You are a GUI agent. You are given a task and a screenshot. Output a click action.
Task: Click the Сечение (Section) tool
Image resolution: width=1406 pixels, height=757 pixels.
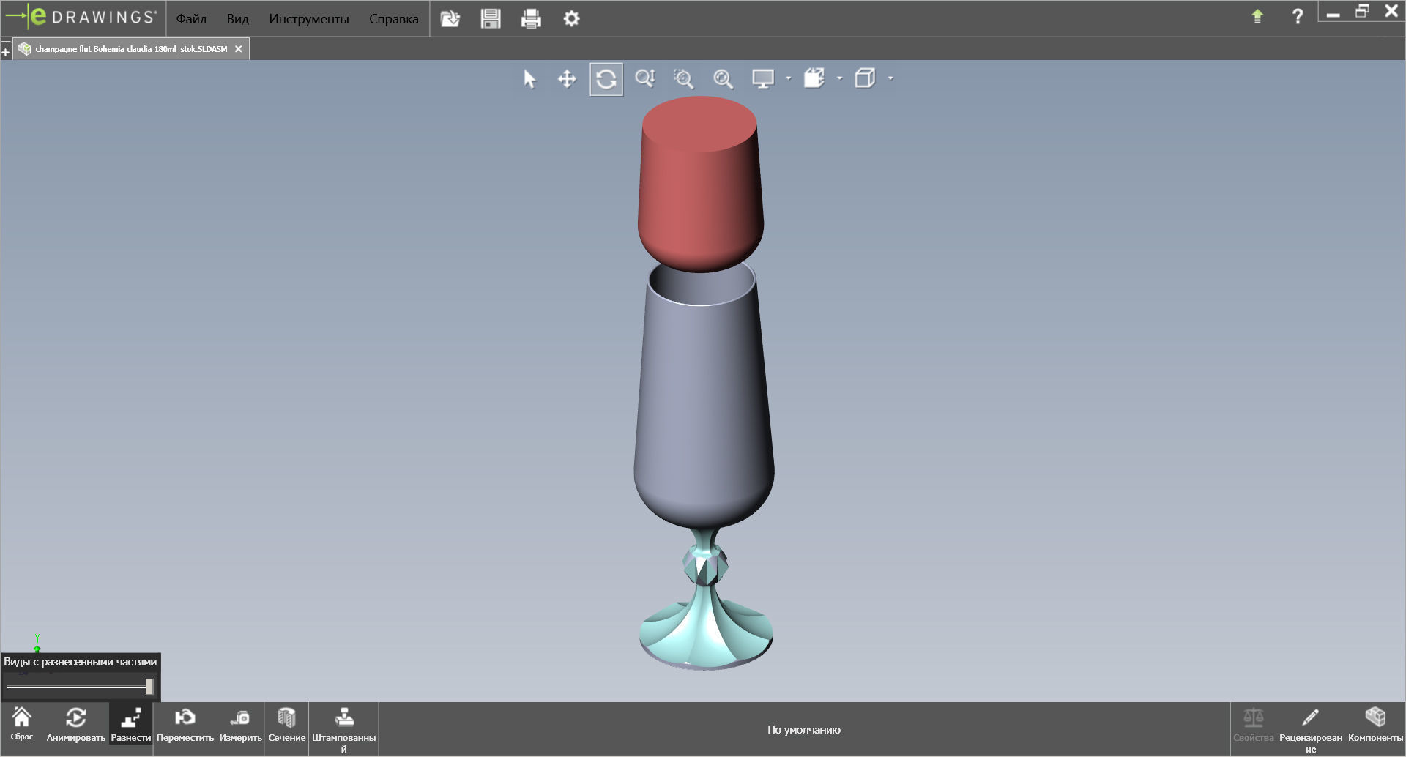click(x=287, y=725)
